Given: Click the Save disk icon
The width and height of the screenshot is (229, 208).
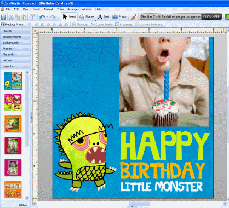Looking at the screenshot, I should point(3,17).
